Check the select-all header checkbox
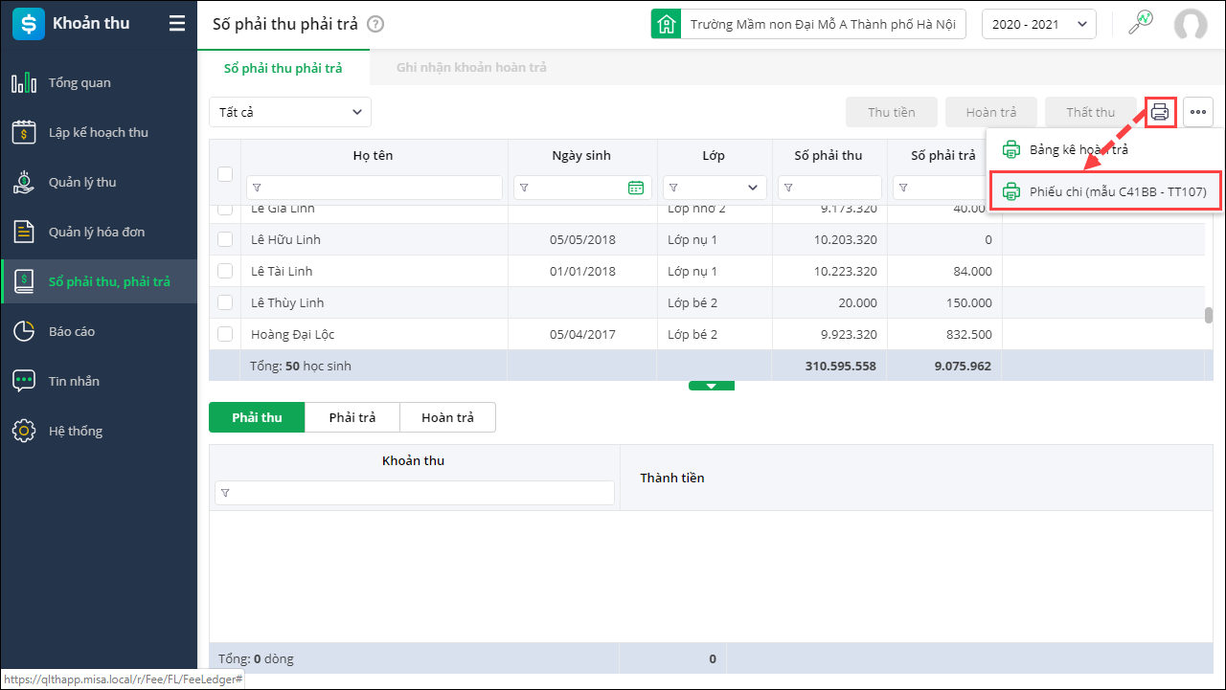This screenshot has width=1226, height=690. 225,173
